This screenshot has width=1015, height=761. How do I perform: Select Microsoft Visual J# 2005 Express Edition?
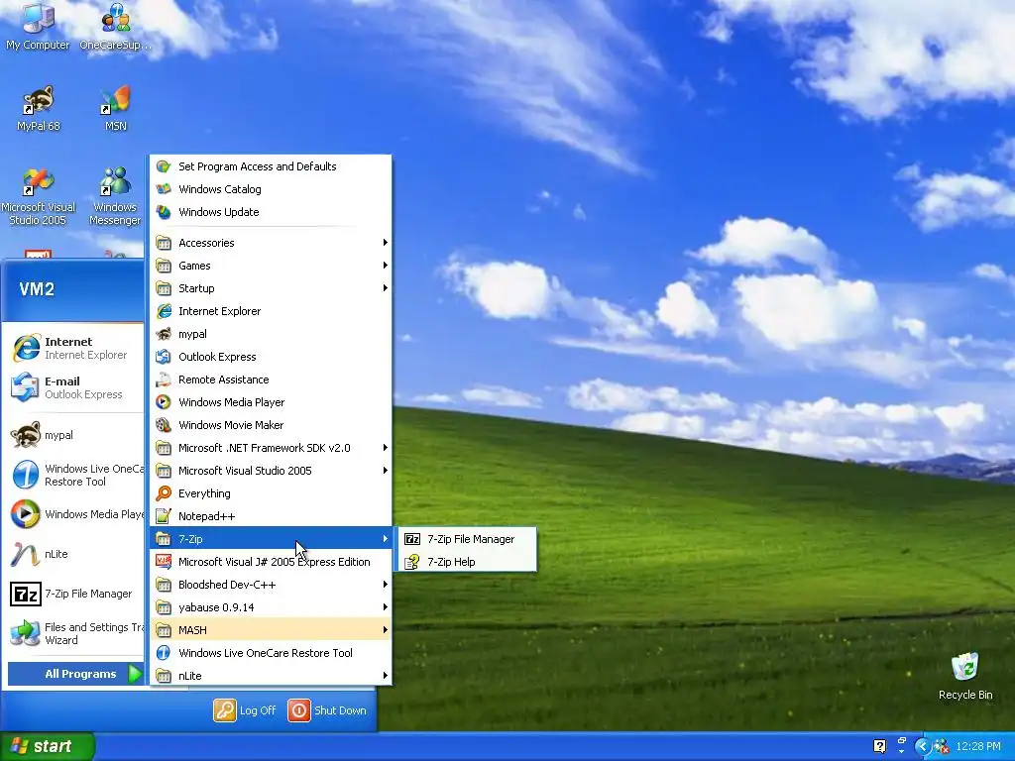[x=271, y=562]
